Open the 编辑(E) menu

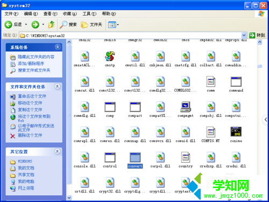click(31, 14)
